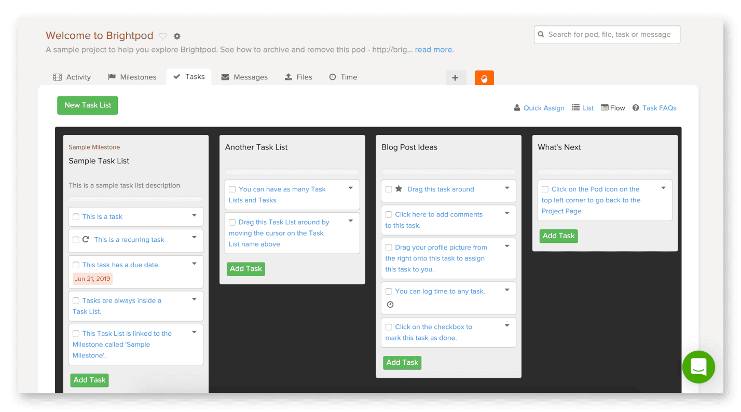Click the 'Welcome to Brightpod' pod title
This screenshot has width=741, height=412.
100,36
